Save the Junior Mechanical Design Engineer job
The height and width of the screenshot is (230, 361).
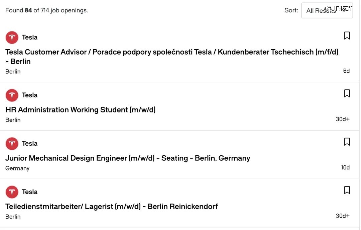pyautogui.click(x=347, y=142)
